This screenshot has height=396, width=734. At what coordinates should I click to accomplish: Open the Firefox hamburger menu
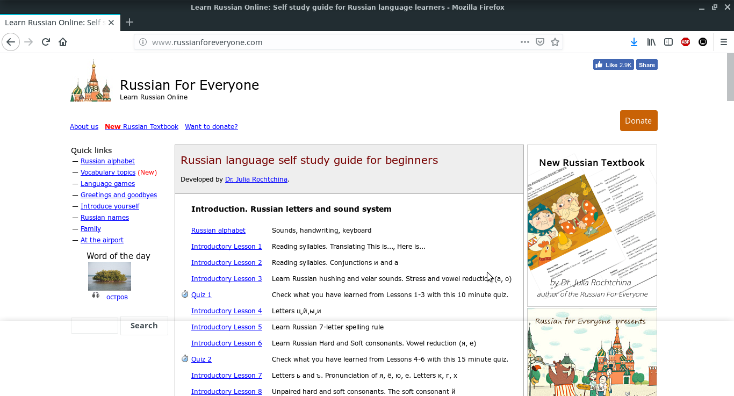point(723,42)
